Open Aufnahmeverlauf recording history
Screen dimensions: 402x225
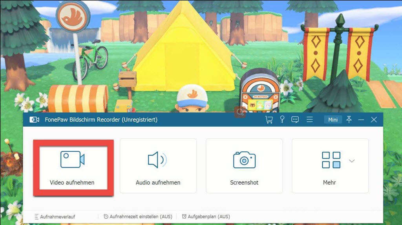coord(55,217)
